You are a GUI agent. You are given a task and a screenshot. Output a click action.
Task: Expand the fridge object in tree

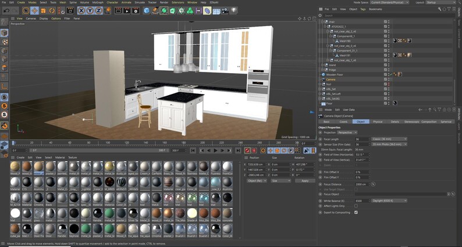coord(322,70)
